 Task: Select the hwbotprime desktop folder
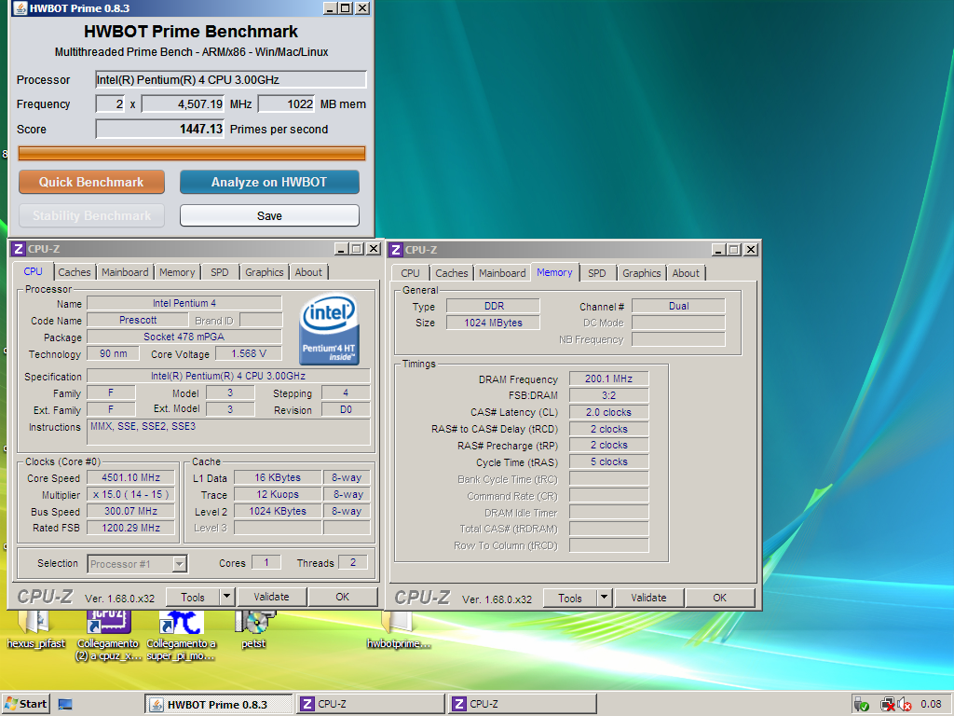[x=399, y=630]
